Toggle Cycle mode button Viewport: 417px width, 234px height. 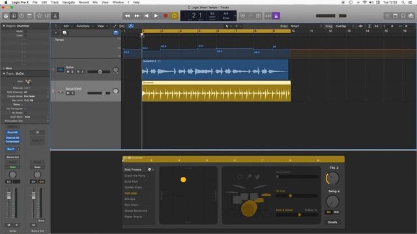(174, 16)
